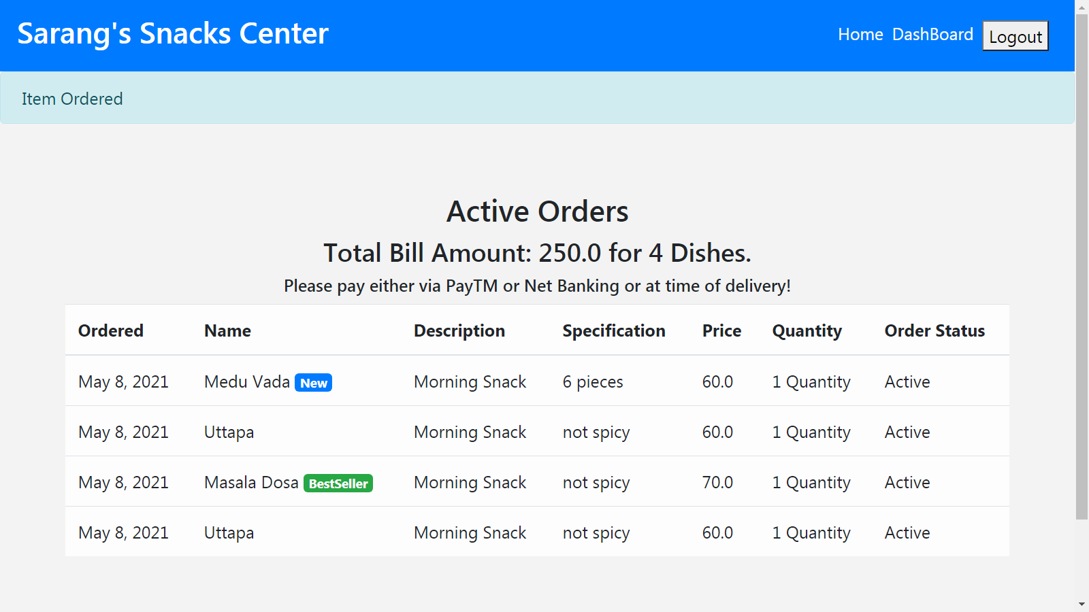Select the Item Ordered menu entry
This screenshot has height=612, width=1089.
(x=72, y=99)
